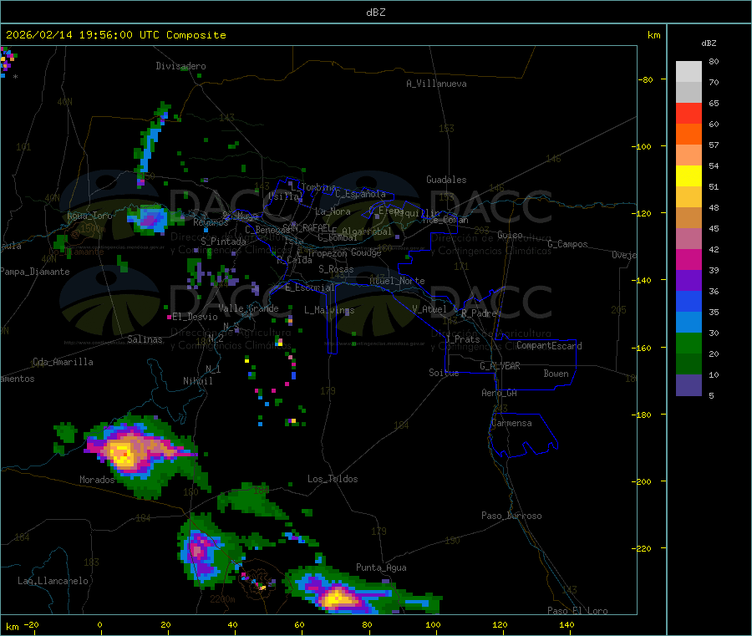Image resolution: width=752 pixels, height=636 pixels.
Task: Click the Salinas map label
Action: (145, 339)
